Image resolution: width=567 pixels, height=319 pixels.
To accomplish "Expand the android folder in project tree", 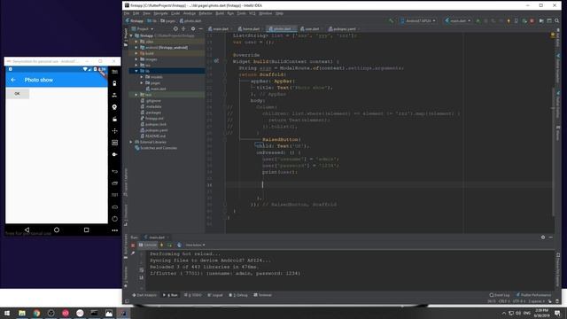I will pyautogui.click(x=136, y=47).
